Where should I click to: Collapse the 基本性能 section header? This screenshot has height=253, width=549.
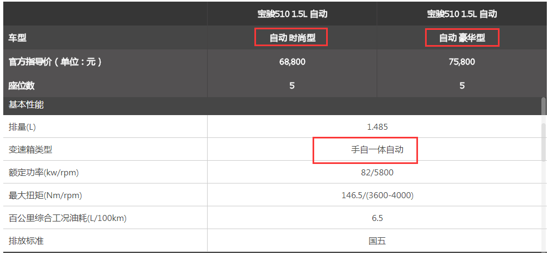[26, 105]
